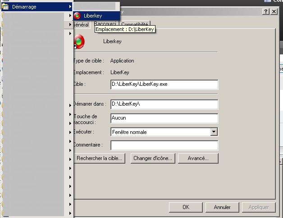Viewport: 283px width, 218px height.
Task: Click Rechercher la cible button
Action: click(99, 158)
